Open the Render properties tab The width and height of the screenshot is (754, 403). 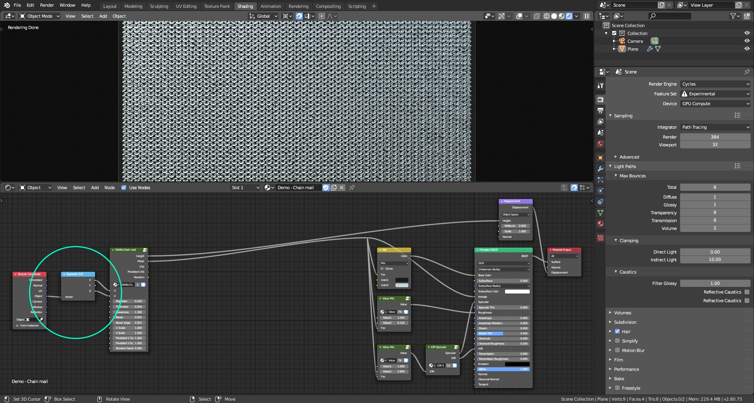point(600,100)
